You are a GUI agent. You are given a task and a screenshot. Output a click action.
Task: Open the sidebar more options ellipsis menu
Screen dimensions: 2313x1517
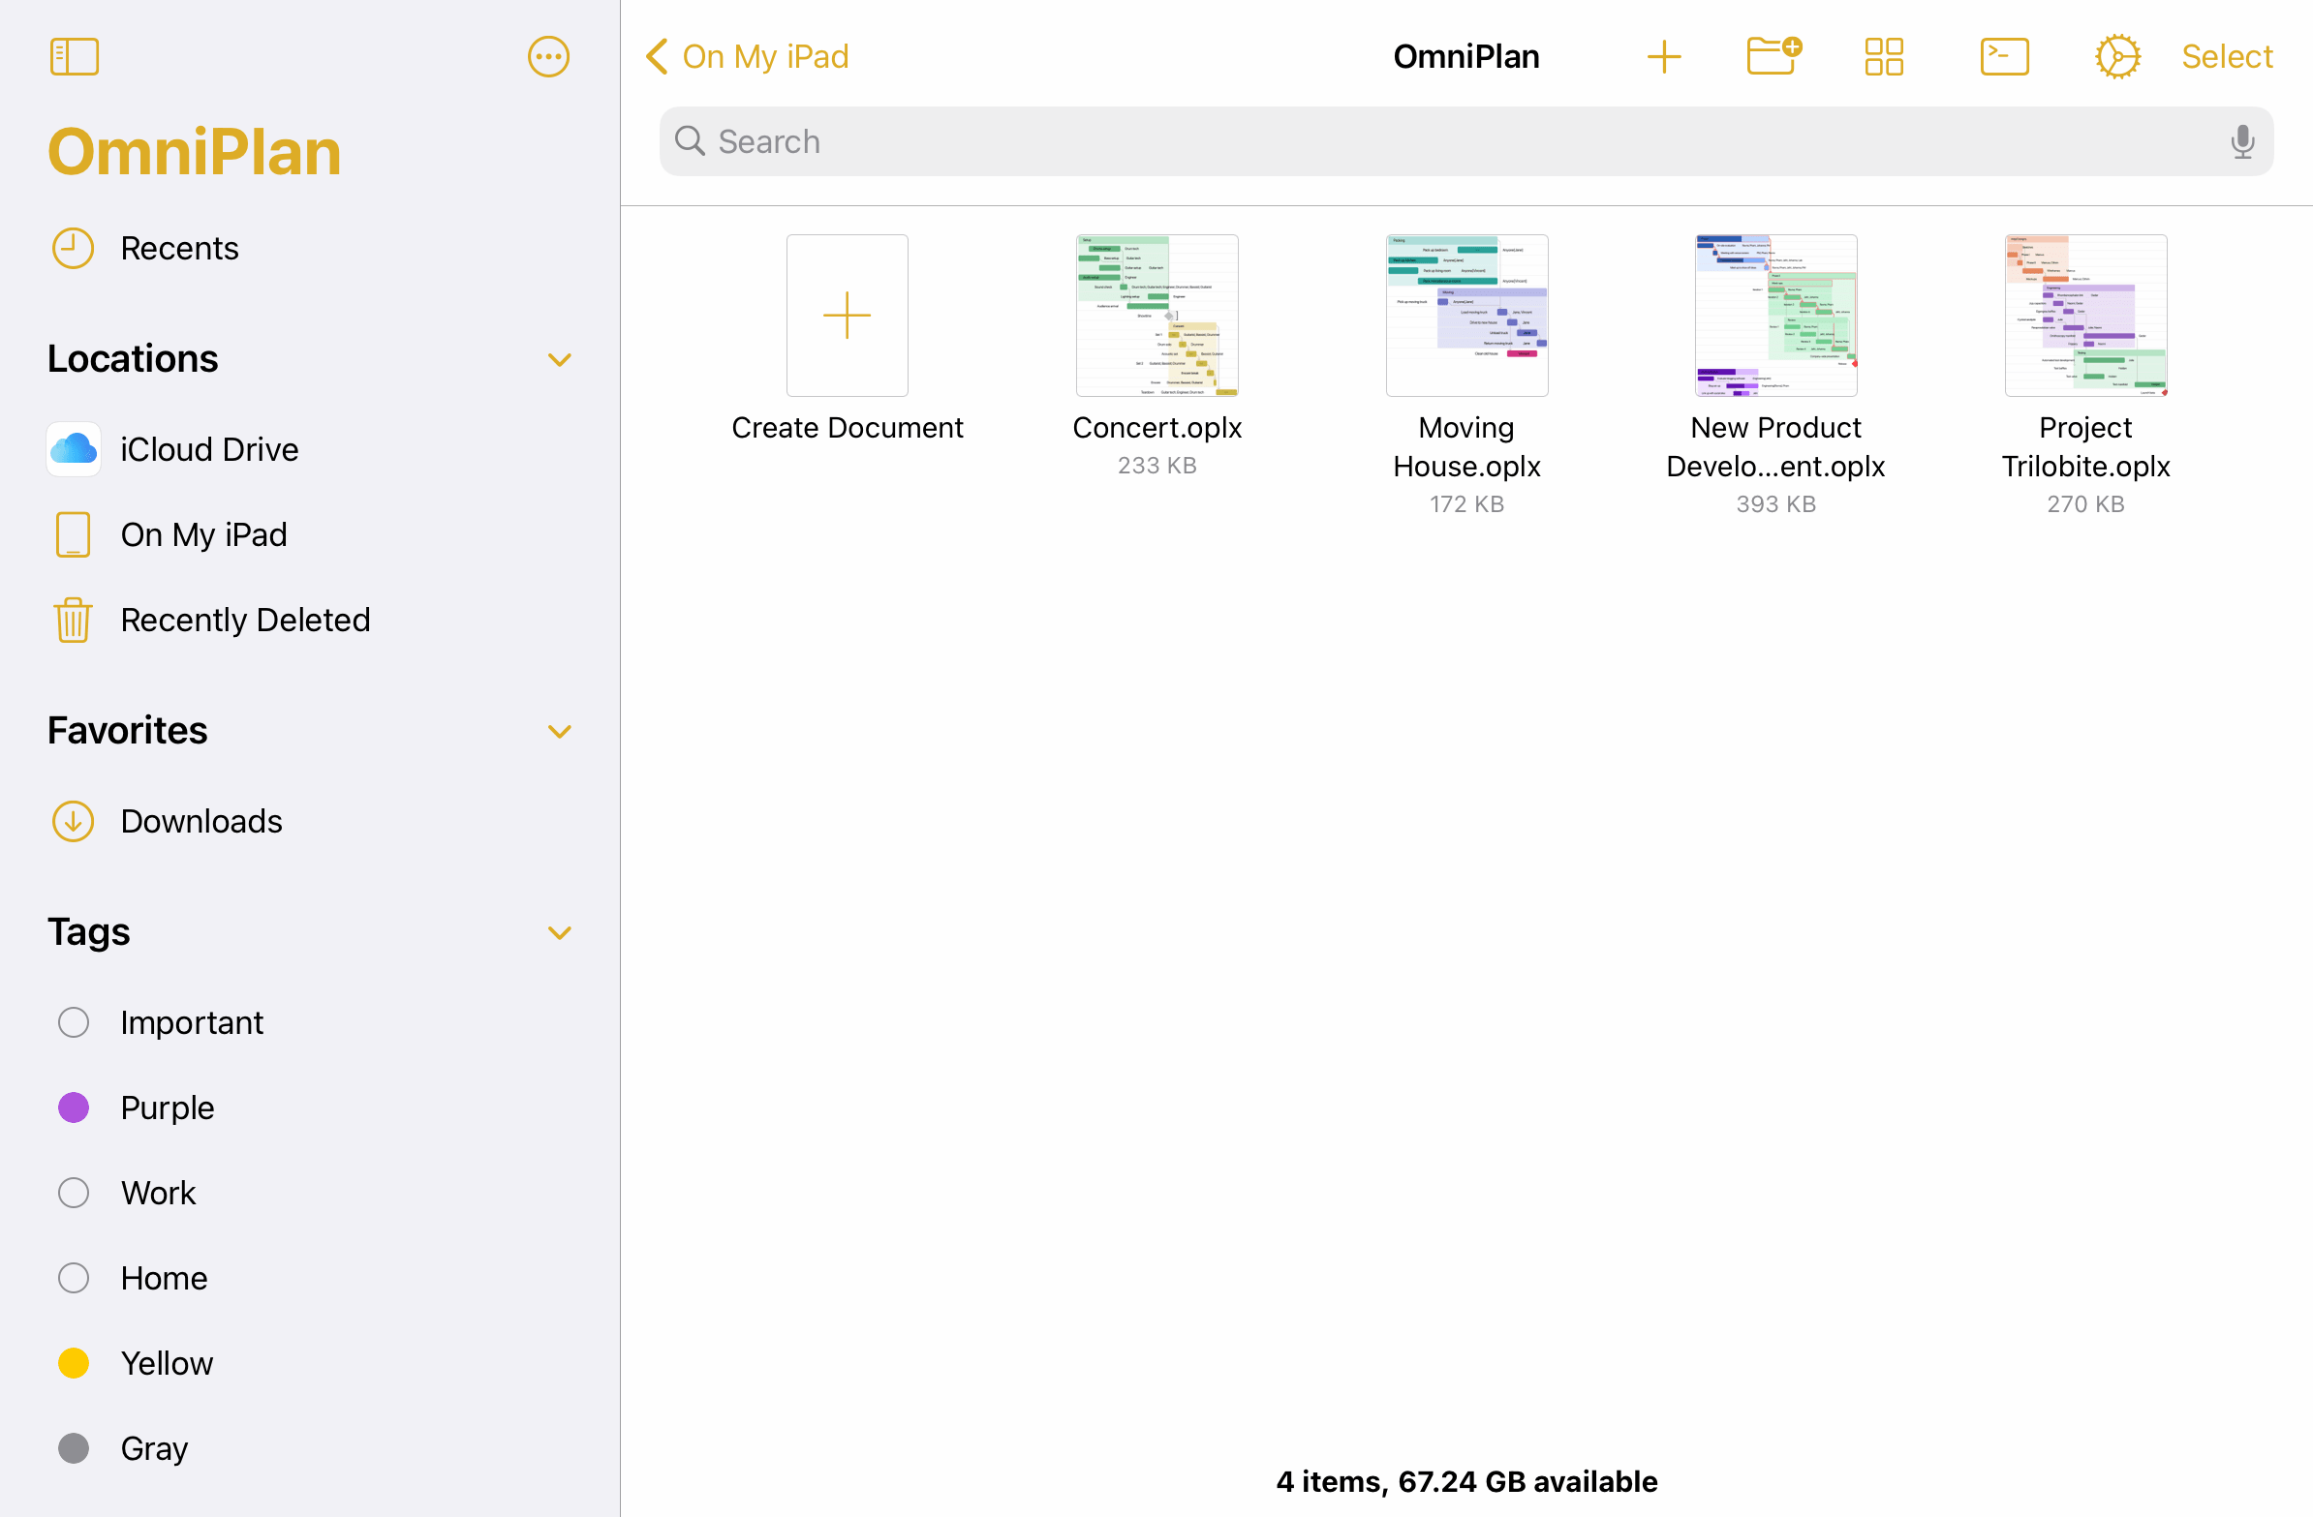(548, 56)
